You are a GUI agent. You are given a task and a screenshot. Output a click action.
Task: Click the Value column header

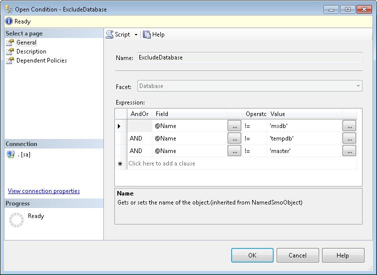click(305, 114)
